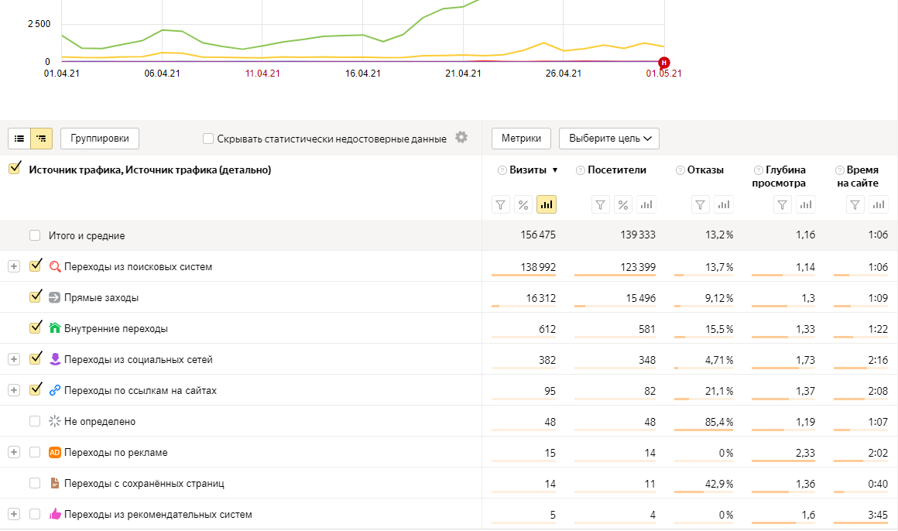Sort table by Отказы column header
This screenshot has height=531, width=898.
pos(705,170)
